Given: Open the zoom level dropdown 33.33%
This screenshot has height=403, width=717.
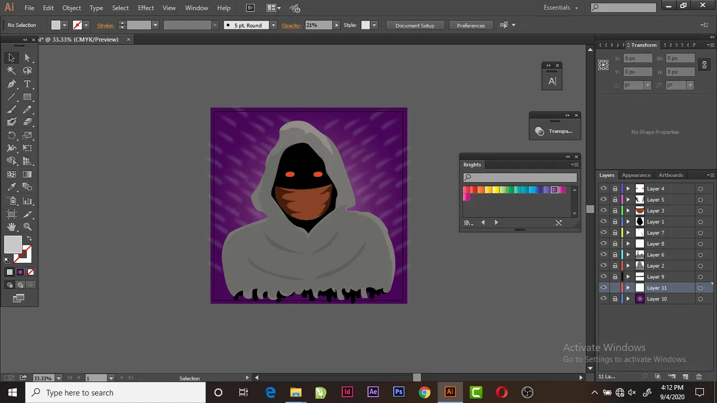Looking at the screenshot, I should [x=58, y=378].
